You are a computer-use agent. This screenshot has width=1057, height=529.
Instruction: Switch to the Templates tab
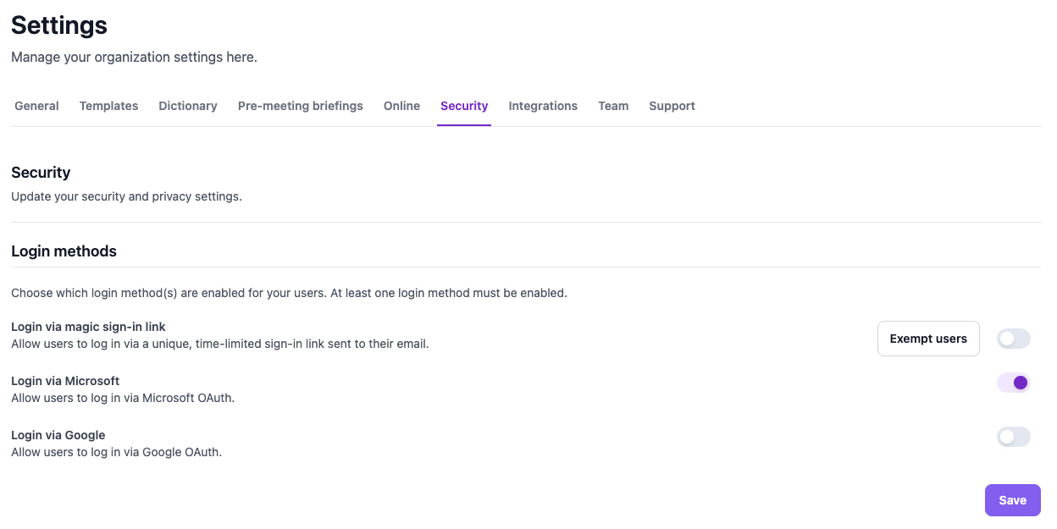(x=108, y=106)
